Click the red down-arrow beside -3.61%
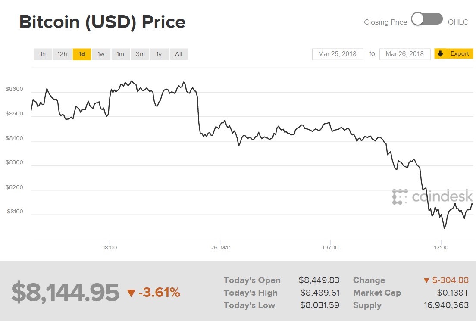476x321 pixels. (131, 293)
